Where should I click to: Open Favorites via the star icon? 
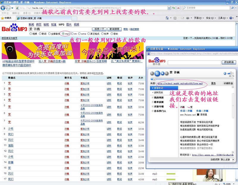2,18
